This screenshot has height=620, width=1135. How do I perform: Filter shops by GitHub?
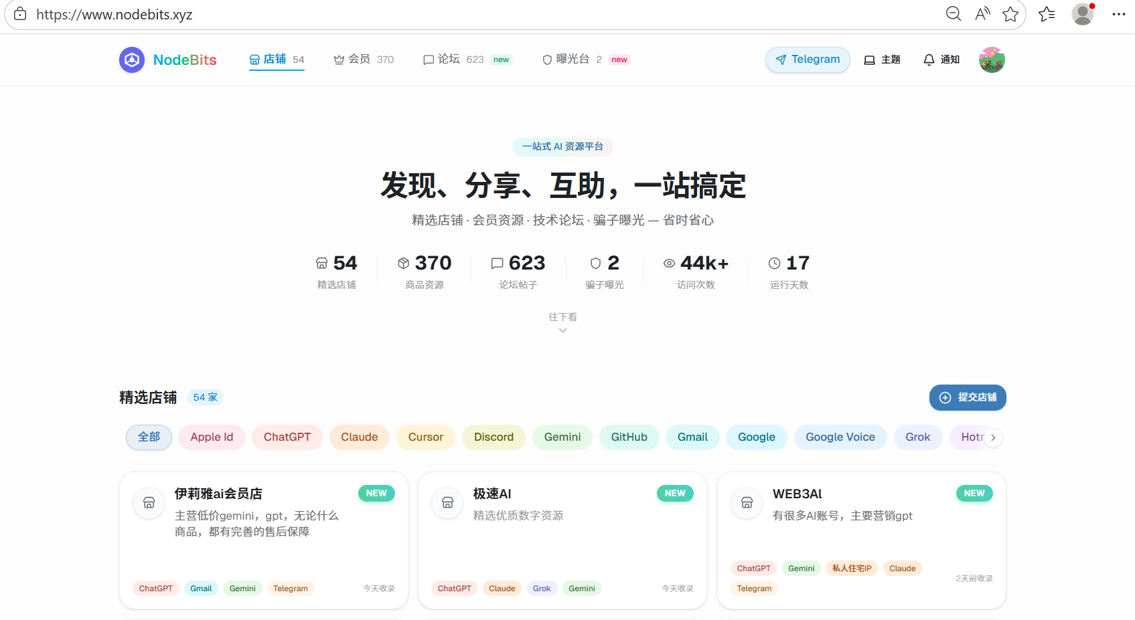point(629,437)
